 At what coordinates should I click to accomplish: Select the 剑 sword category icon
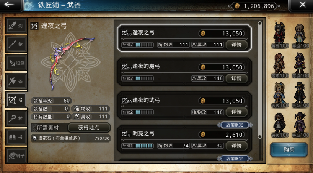(16, 26)
